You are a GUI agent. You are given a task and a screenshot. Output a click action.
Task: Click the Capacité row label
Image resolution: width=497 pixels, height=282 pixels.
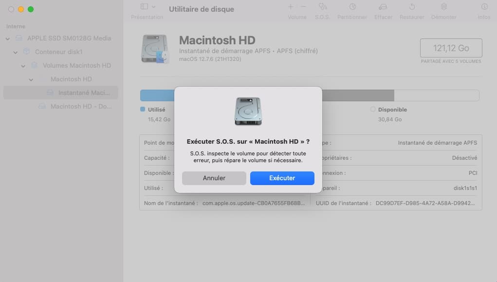[x=157, y=158]
